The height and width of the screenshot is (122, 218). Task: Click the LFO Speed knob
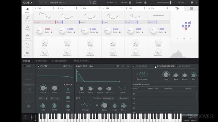point(105,105)
